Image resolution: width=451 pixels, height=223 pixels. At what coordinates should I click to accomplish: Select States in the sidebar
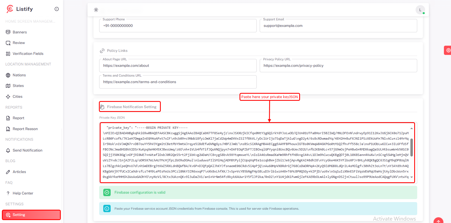[18, 86]
